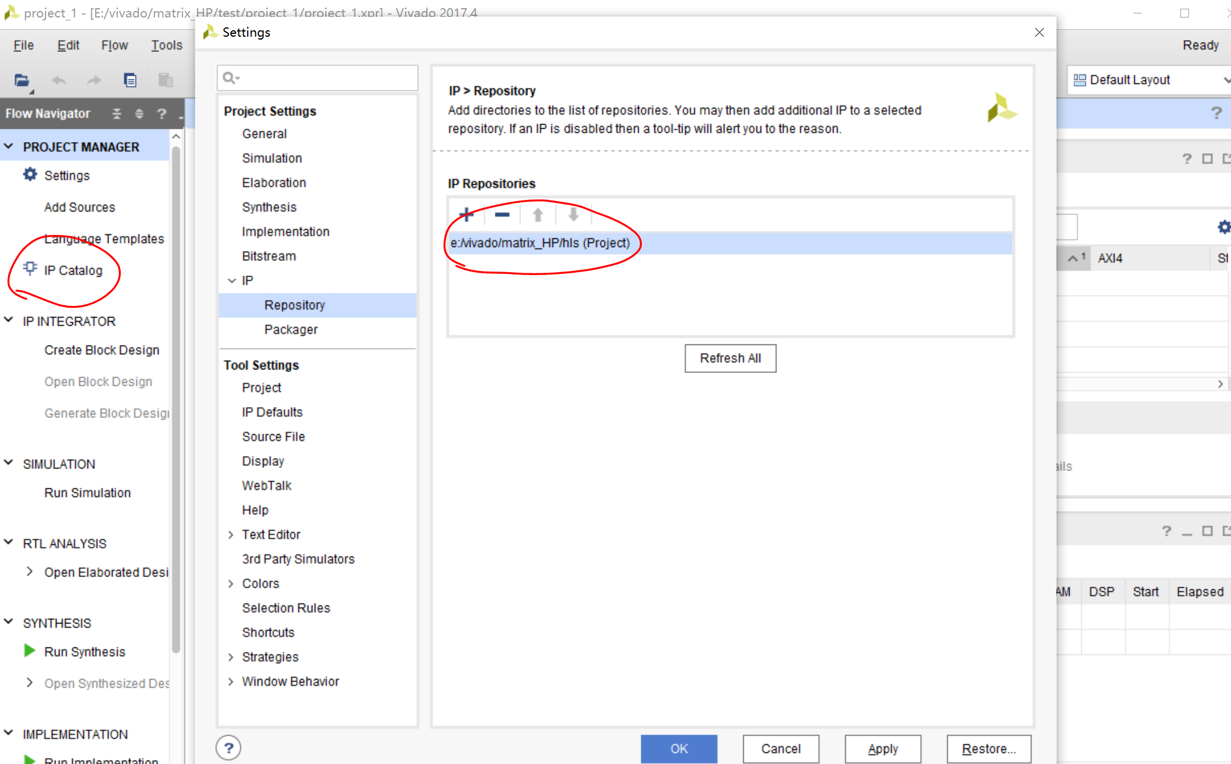Click the help question mark button
The height and width of the screenshot is (764, 1231).
click(228, 748)
